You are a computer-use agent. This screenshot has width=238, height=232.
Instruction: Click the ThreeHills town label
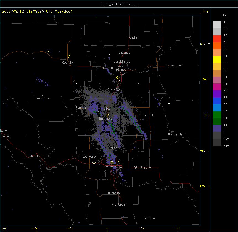[148, 115]
